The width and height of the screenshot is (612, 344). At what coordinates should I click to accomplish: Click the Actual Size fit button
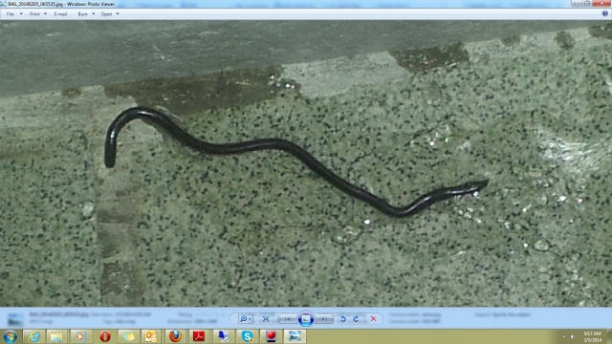tap(266, 319)
